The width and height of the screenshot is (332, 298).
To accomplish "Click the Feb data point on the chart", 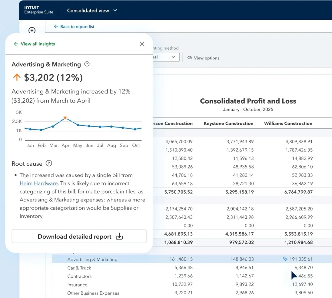I will 41,130.
